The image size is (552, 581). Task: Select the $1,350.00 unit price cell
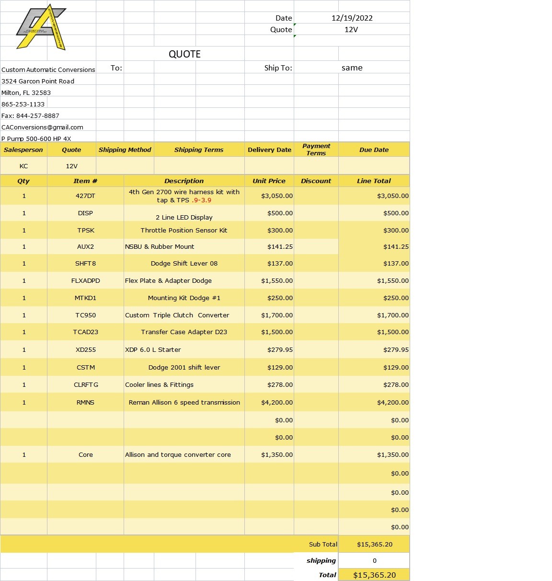click(269, 454)
